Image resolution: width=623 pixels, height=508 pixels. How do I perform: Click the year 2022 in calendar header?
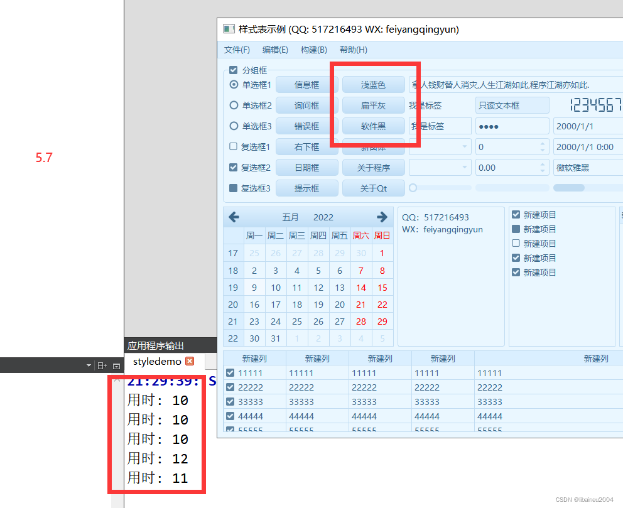323,217
